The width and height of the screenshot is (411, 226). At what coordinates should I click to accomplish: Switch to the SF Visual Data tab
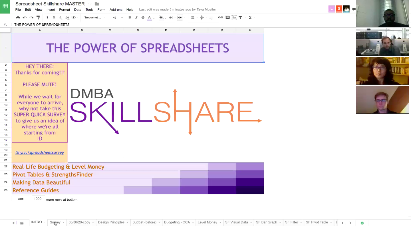tap(236, 222)
